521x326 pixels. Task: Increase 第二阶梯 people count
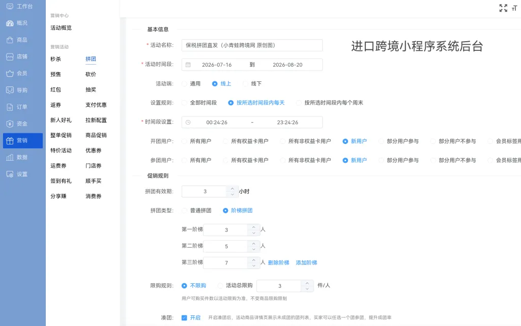point(253,244)
